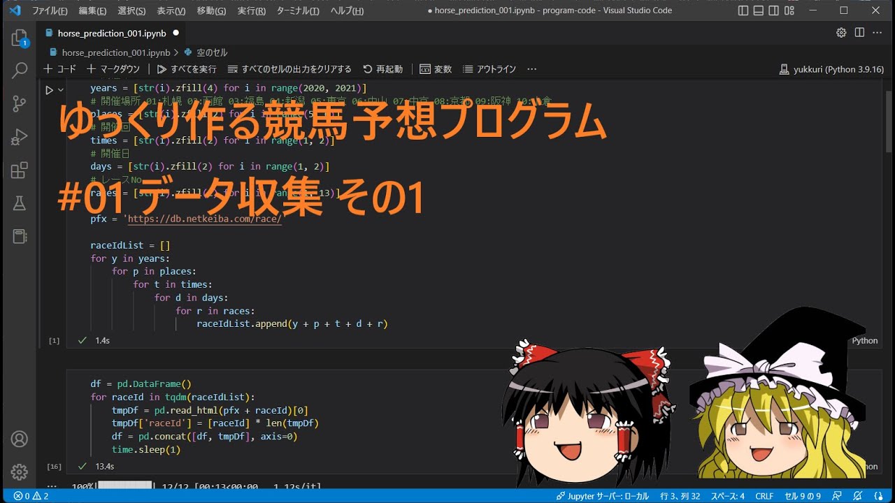895x503 pixels.
Task: Click errors and warnings status indicator
Action: click(x=31, y=496)
